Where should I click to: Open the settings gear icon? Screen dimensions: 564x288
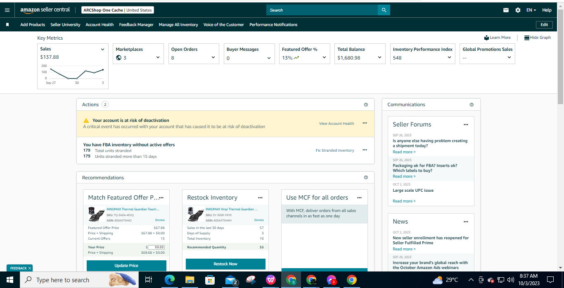(x=518, y=10)
